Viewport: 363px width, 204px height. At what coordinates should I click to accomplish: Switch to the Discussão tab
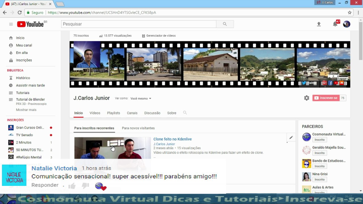click(152, 113)
